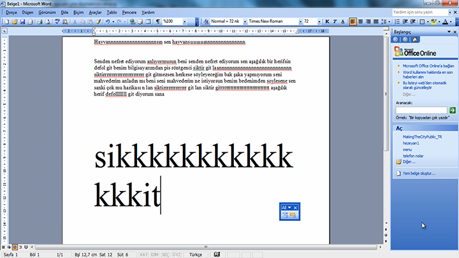This screenshot has height=258, width=459.
Task: Click the search arrow in task pane
Action: [453, 110]
